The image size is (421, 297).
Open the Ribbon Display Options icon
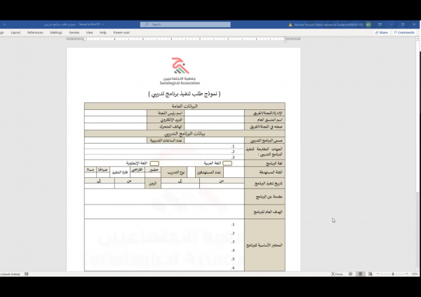(x=380, y=25)
